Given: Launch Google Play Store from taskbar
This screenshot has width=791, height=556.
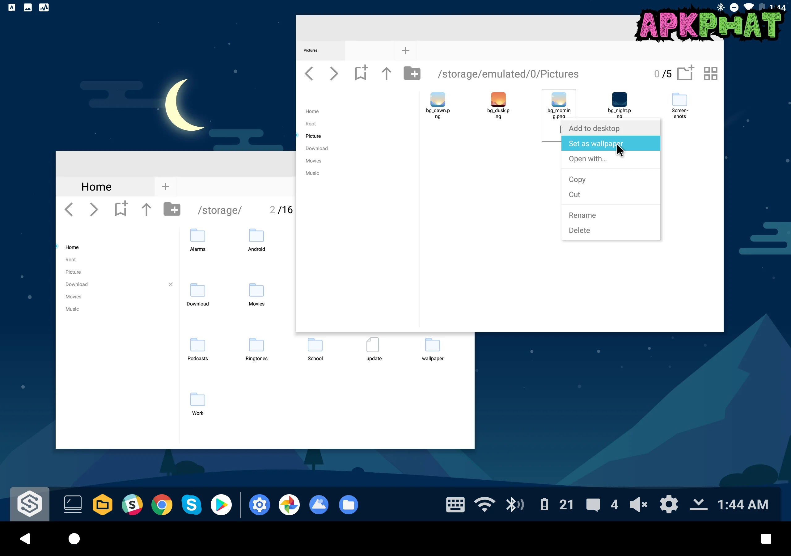Looking at the screenshot, I should click(x=221, y=505).
